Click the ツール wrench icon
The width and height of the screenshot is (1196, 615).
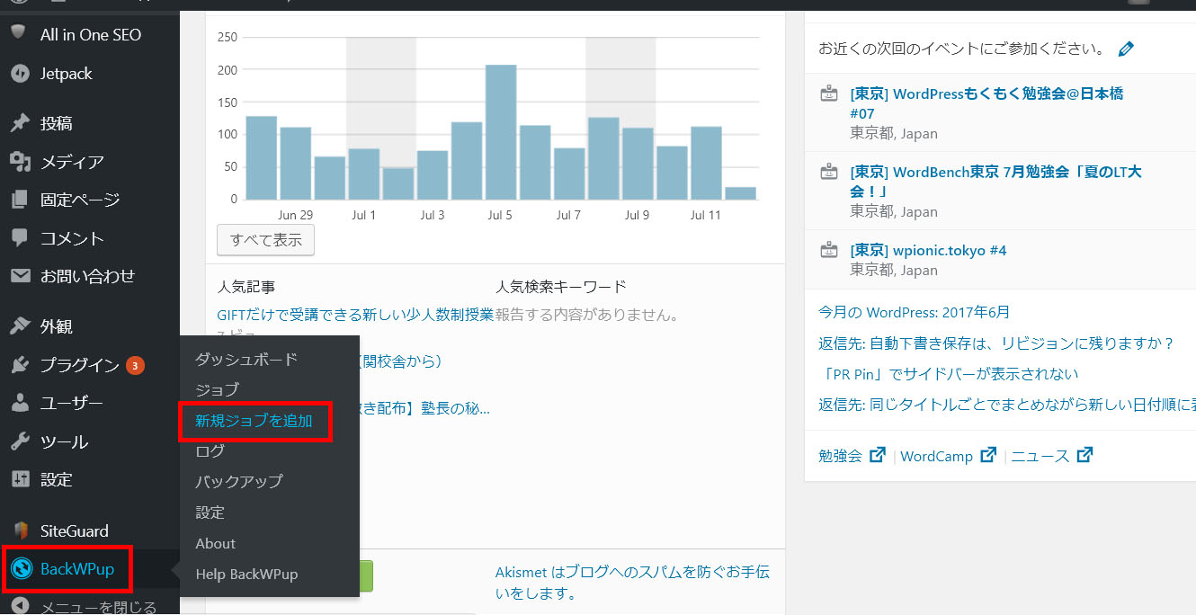click(19, 441)
